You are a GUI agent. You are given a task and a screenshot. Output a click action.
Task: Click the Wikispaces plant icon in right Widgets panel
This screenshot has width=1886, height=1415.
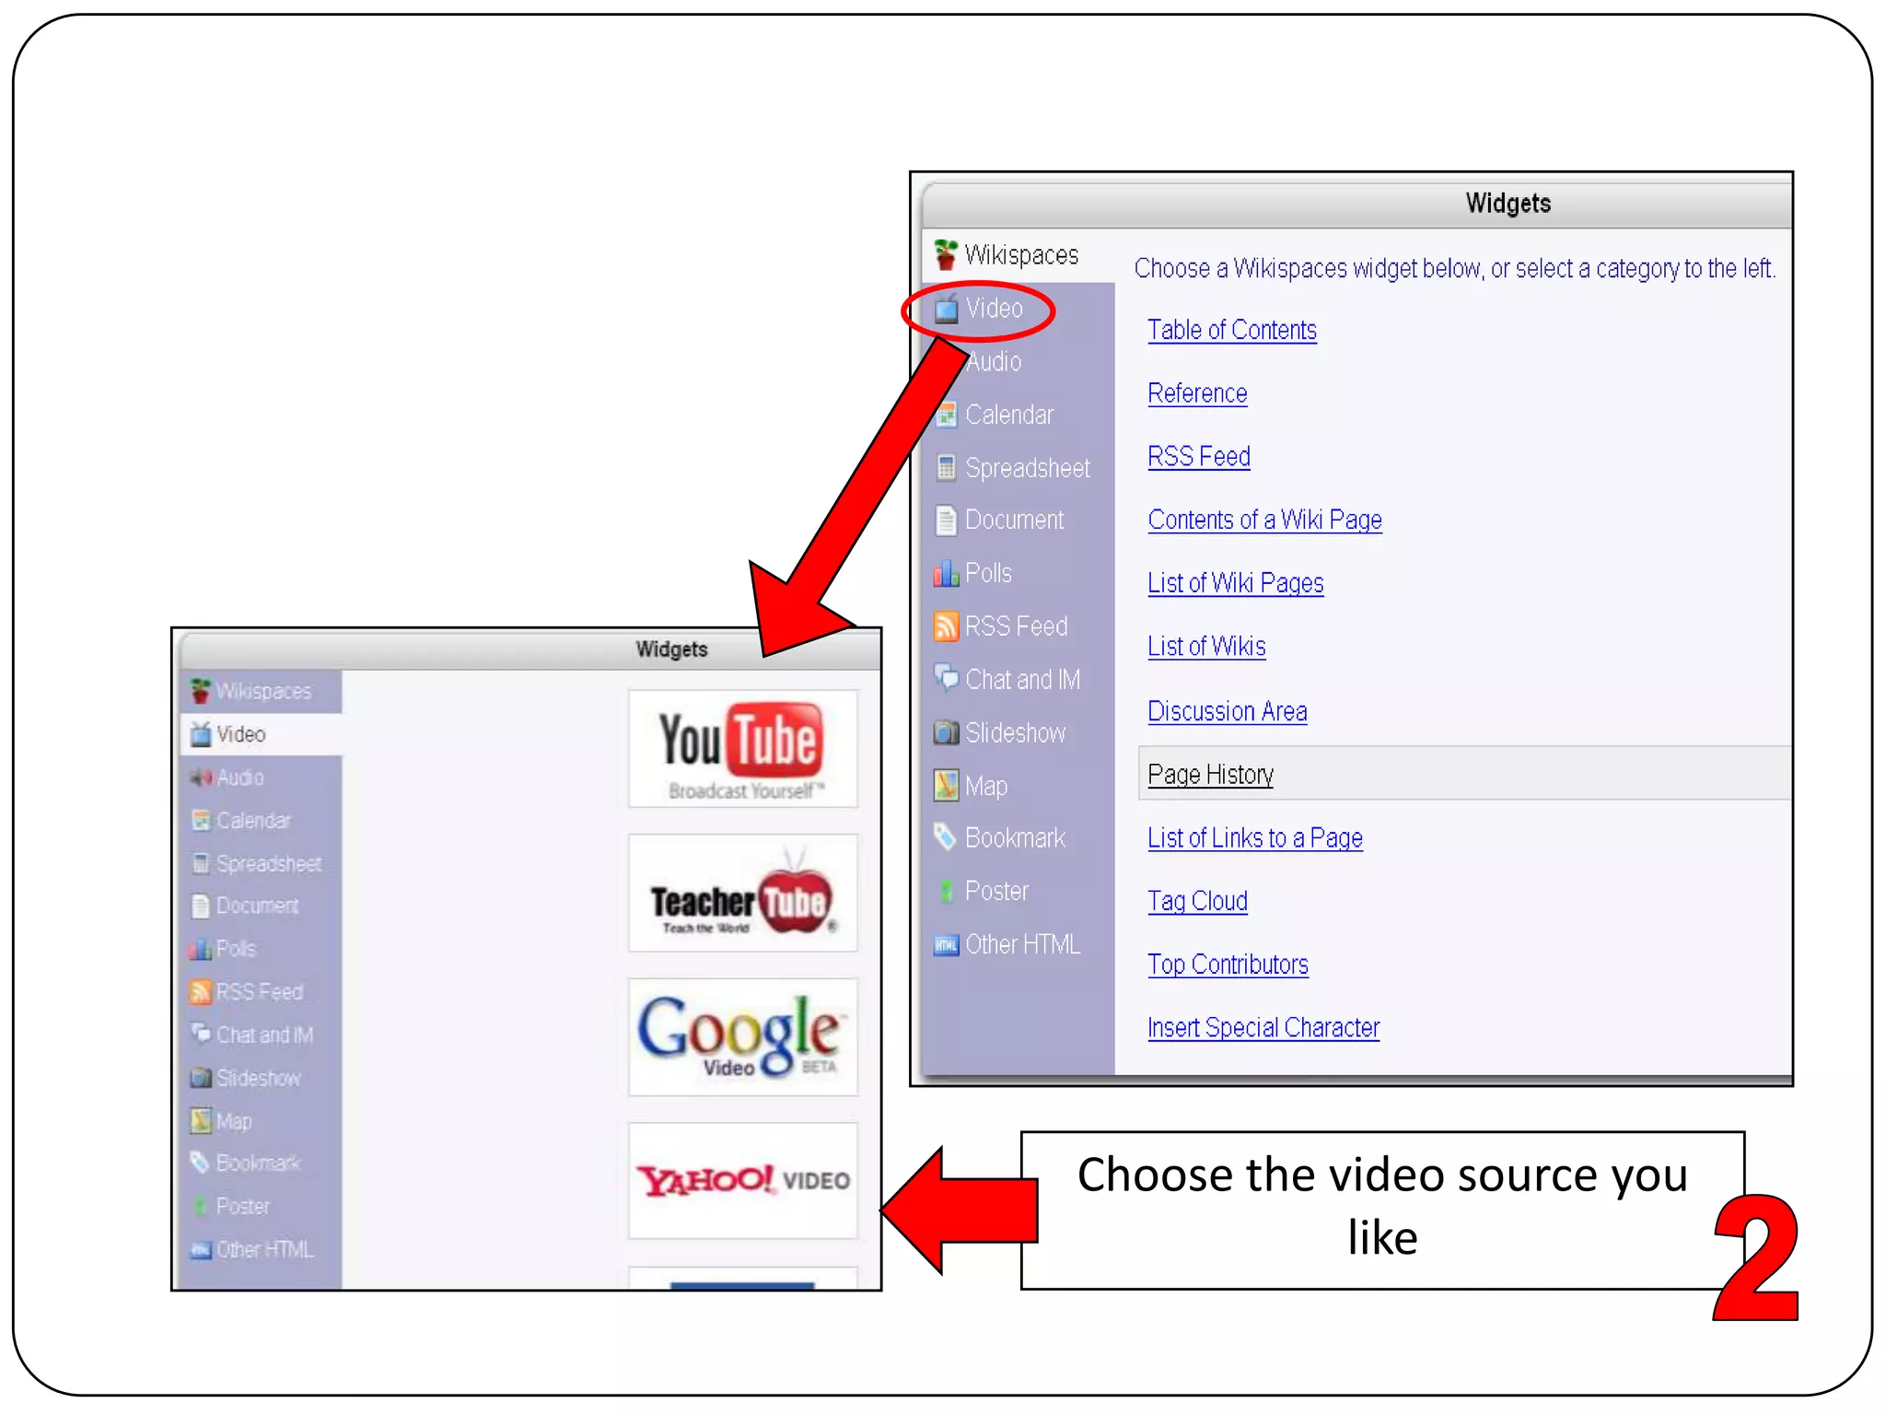click(946, 254)
